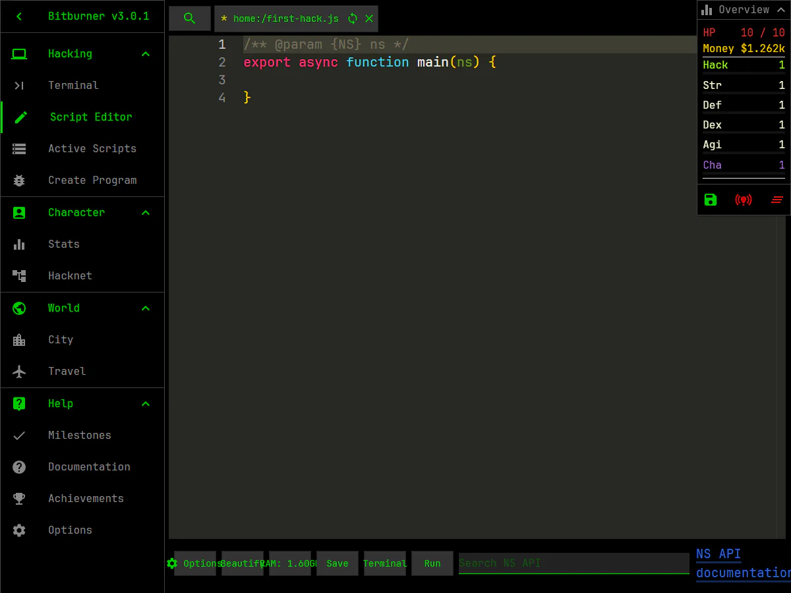Click the Overview bar chart icon
This screenshot has height=593, width=791.
point(707,10)
